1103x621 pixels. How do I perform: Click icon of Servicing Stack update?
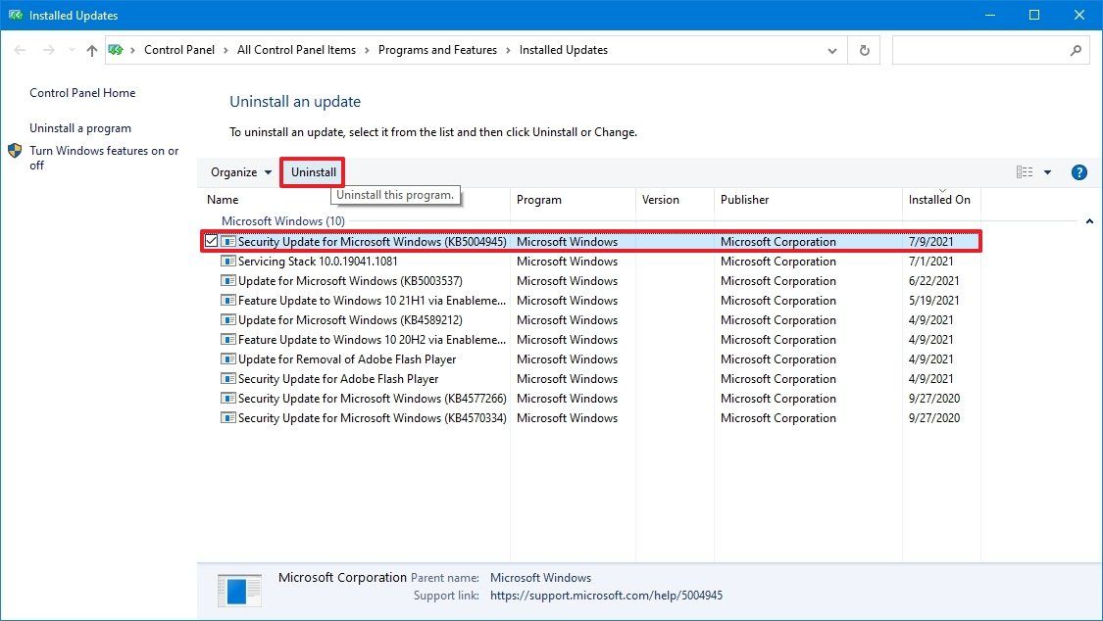(x=227, y=261)
